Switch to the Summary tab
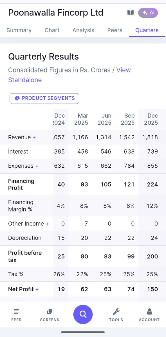166x337 pixels. pyautogui.click(x=19, y=30)
